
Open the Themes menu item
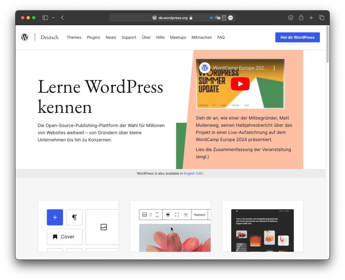tap(74, 37)
